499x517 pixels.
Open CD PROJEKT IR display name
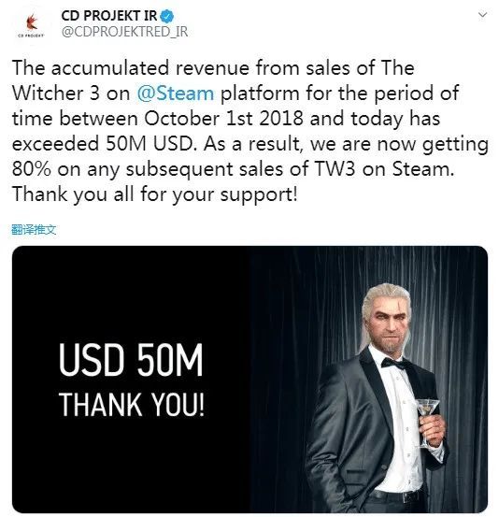[x=109, y=16]
